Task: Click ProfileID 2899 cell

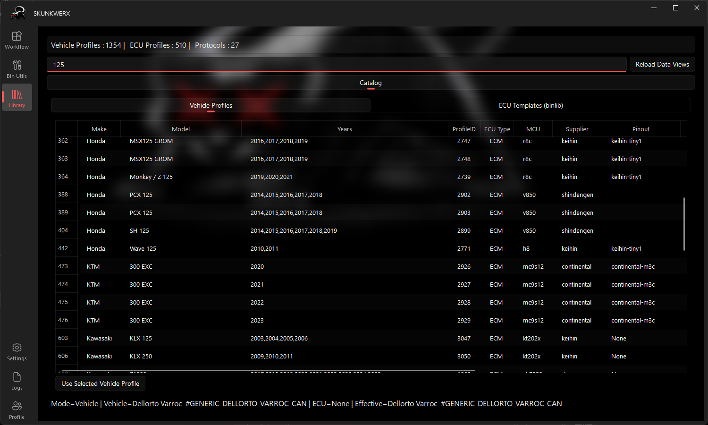Action: [x=464, y=231]
